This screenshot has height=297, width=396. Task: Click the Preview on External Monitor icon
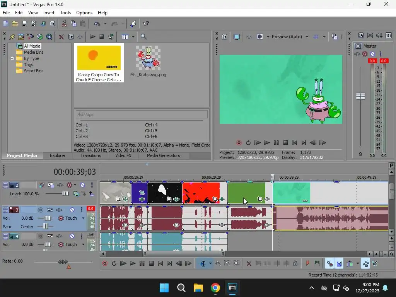(236, 37)
